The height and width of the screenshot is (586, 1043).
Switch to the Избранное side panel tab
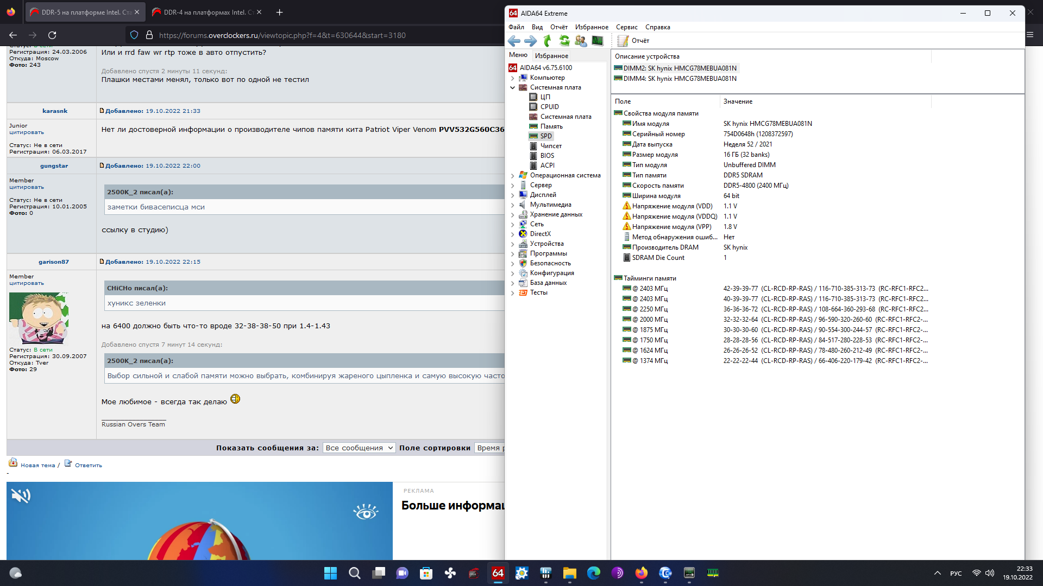[x=551, y=55]
